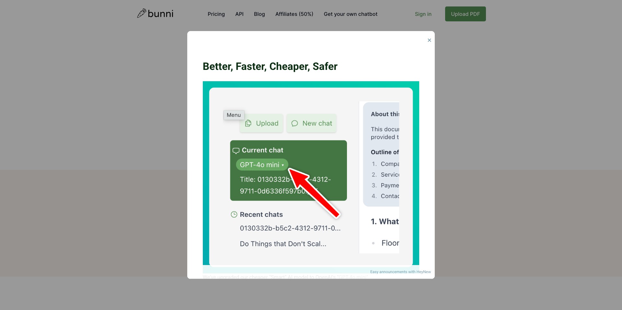Screen dimensions: 622x310
Task: Open the API page
Action: pos(239,14)
